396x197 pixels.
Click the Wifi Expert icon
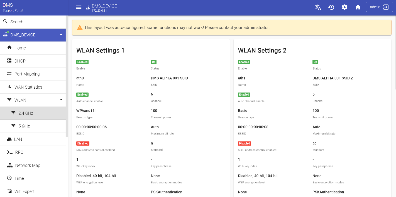pyautogui.click(x=10, y=191)
